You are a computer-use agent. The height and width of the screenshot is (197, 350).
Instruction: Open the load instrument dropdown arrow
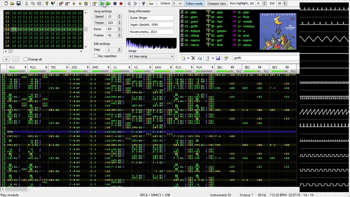[212, 58]
